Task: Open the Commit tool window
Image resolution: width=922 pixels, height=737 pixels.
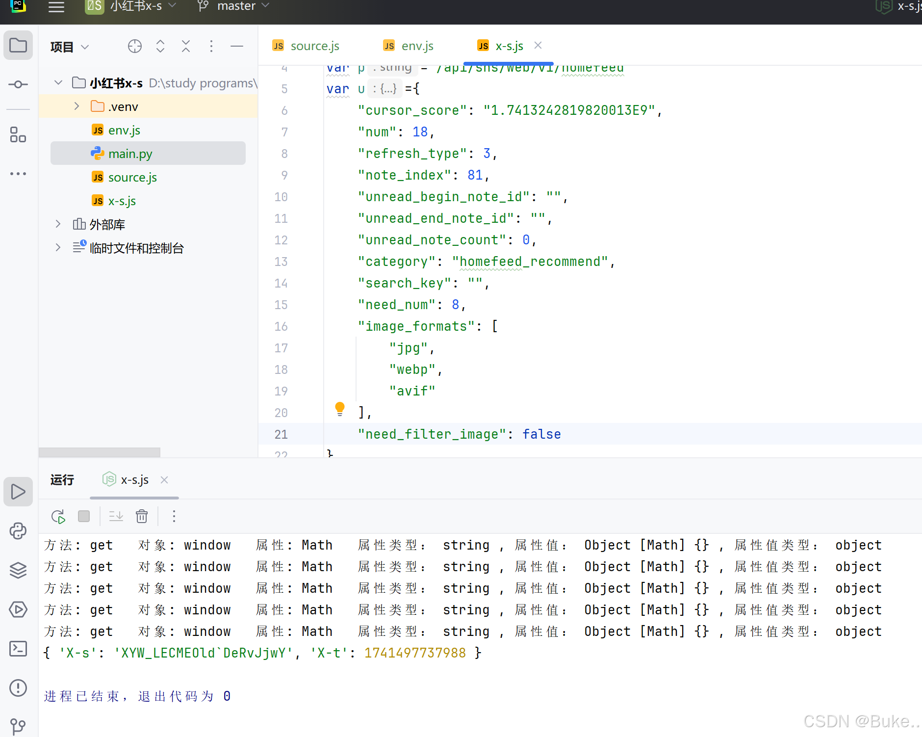Action: coord(18,84)
